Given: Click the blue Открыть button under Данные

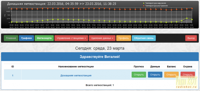Looking at the screenshot, I should click(x=155, y=75).
